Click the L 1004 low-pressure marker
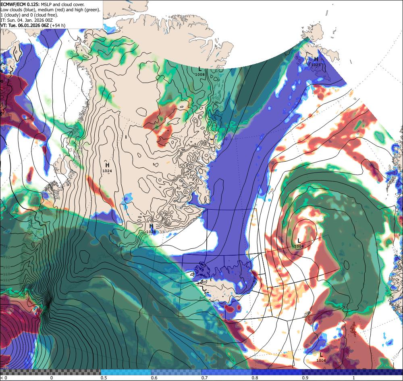 [299, 243]
